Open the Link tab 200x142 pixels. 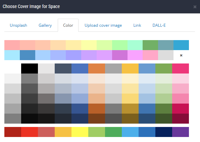coord(137,25)
